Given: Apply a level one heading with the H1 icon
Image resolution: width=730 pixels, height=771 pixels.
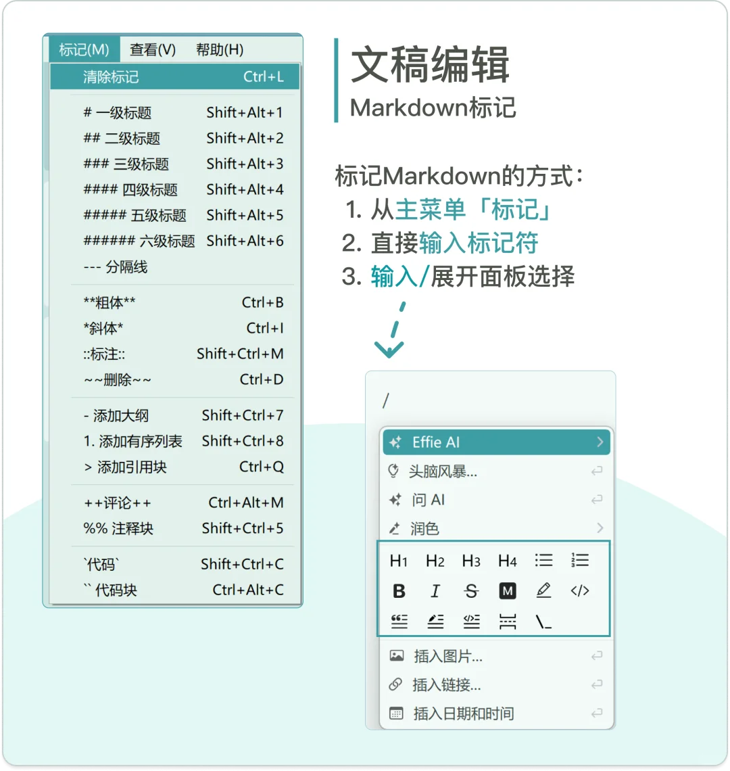Looking at the screenshot, I should tap(399, 560).
